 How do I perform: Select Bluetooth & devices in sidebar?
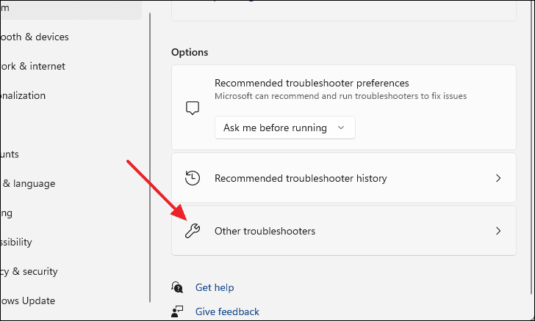[x=35, y=37]
